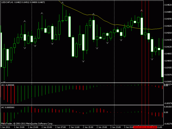Click the 2 Jun 23:00 time label
Viewport: 172px width, 129px height.
point(116,127)
